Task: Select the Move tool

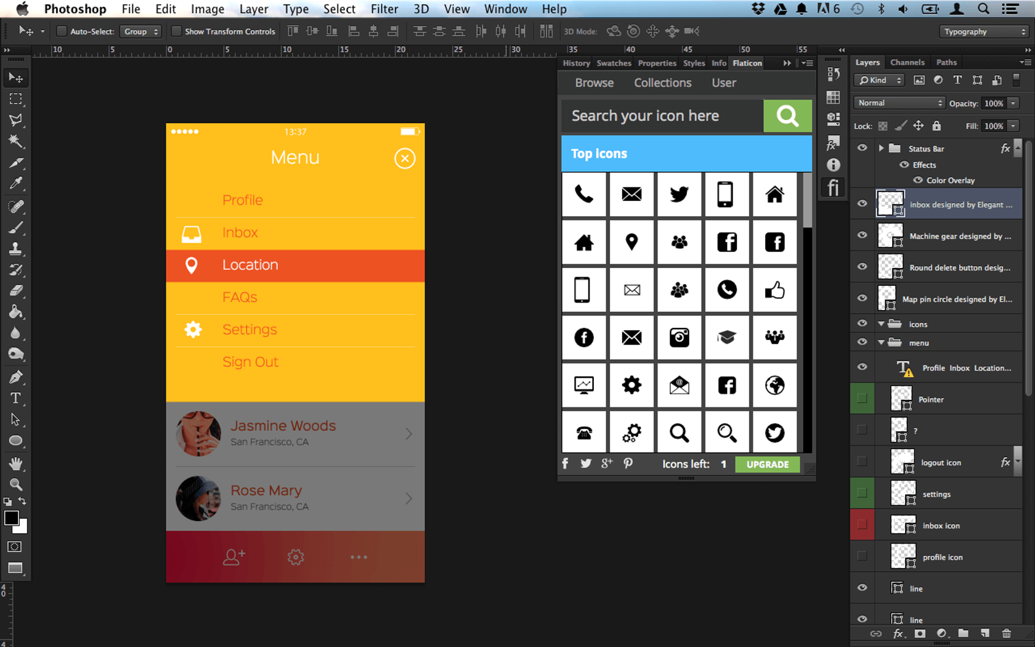Action: pos(16,78)
